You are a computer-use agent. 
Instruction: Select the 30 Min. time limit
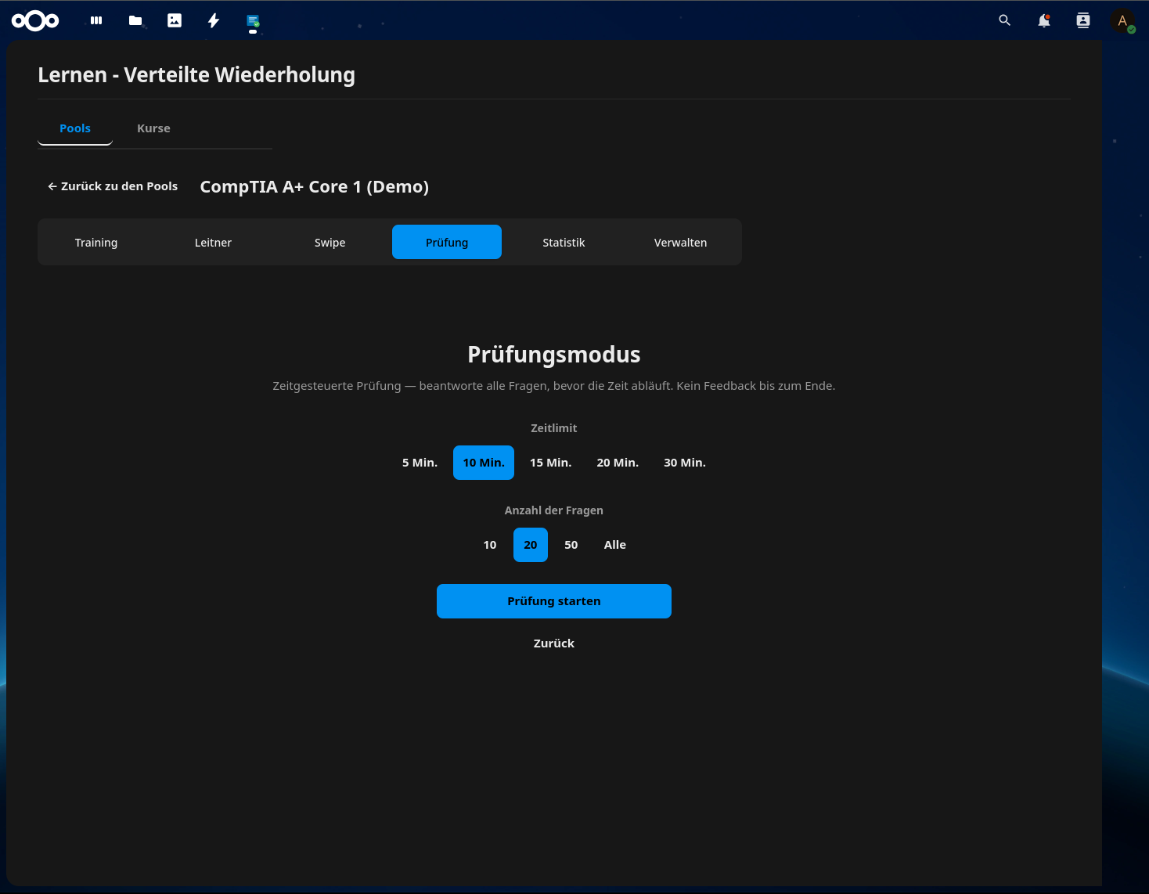(684, 462)
